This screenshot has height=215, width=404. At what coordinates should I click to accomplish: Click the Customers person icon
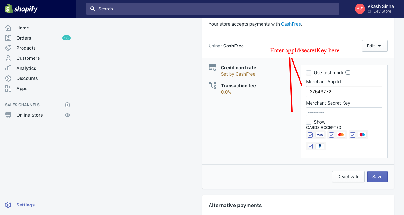click(8, 58)
